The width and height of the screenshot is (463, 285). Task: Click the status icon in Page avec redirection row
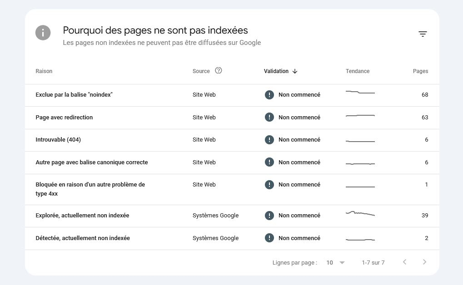[269, 117]
